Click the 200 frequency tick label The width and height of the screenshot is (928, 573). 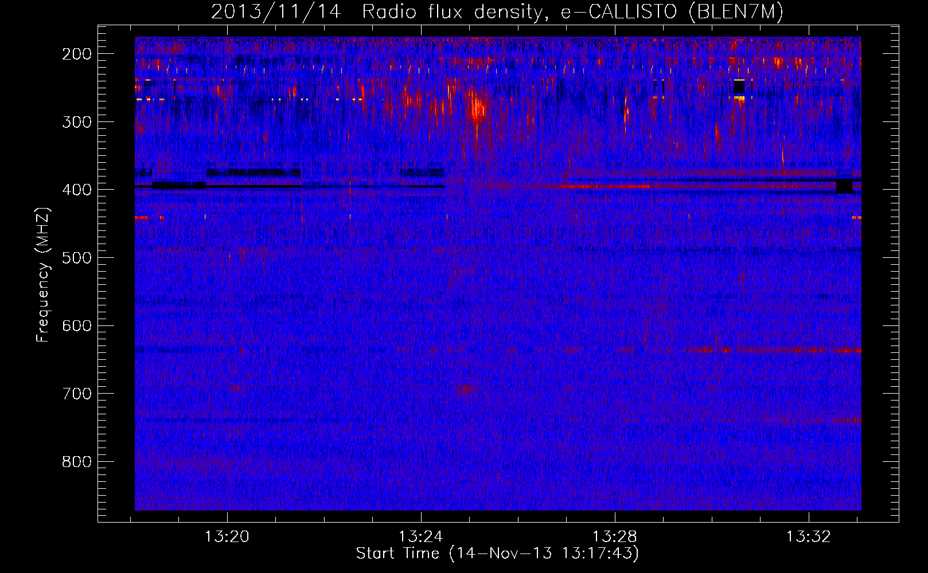tap(77, 54)
